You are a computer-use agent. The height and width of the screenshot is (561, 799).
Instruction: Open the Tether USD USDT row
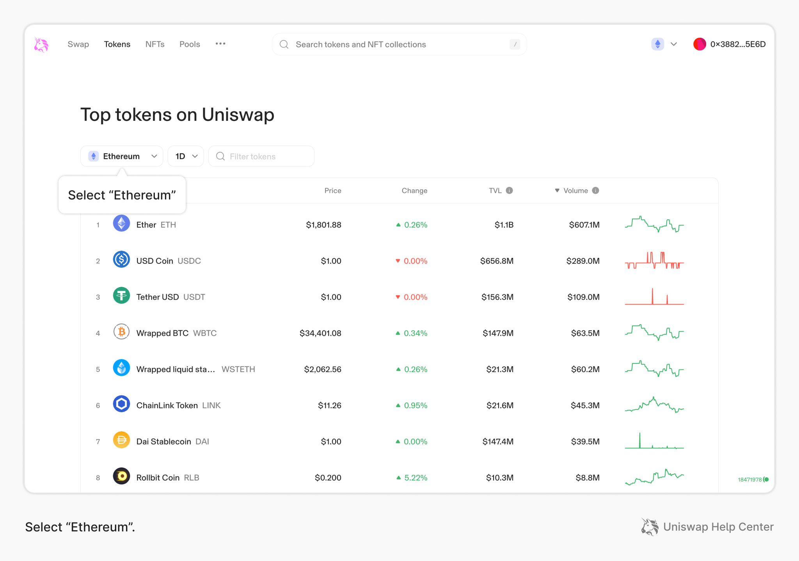click(399, 297)
